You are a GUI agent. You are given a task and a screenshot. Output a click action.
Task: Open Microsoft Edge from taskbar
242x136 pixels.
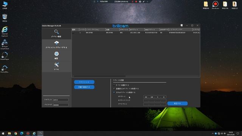[22, 133]
